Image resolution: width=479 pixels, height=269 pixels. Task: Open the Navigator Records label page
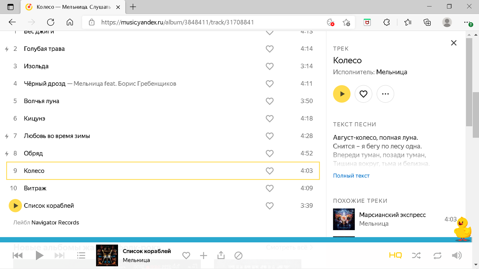[x=55, y=223]
